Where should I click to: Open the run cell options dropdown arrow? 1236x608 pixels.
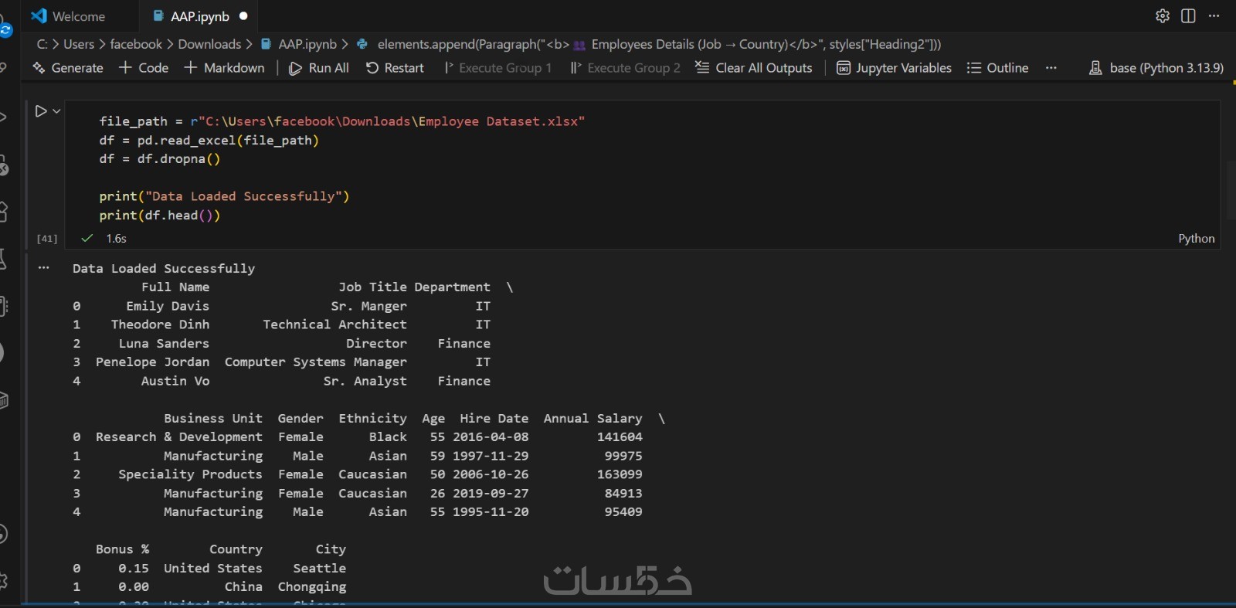coord(56,111)
